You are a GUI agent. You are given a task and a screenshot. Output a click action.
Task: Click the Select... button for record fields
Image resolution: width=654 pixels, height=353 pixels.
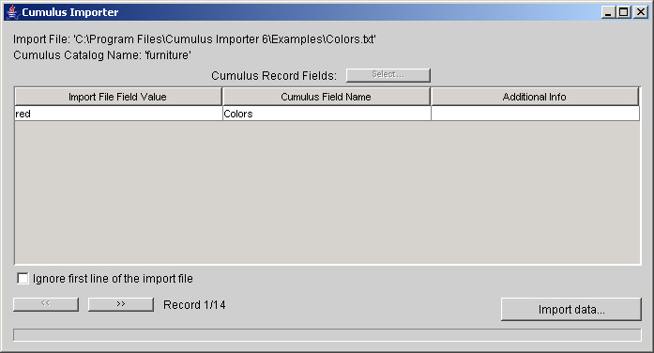coord(388,75)
